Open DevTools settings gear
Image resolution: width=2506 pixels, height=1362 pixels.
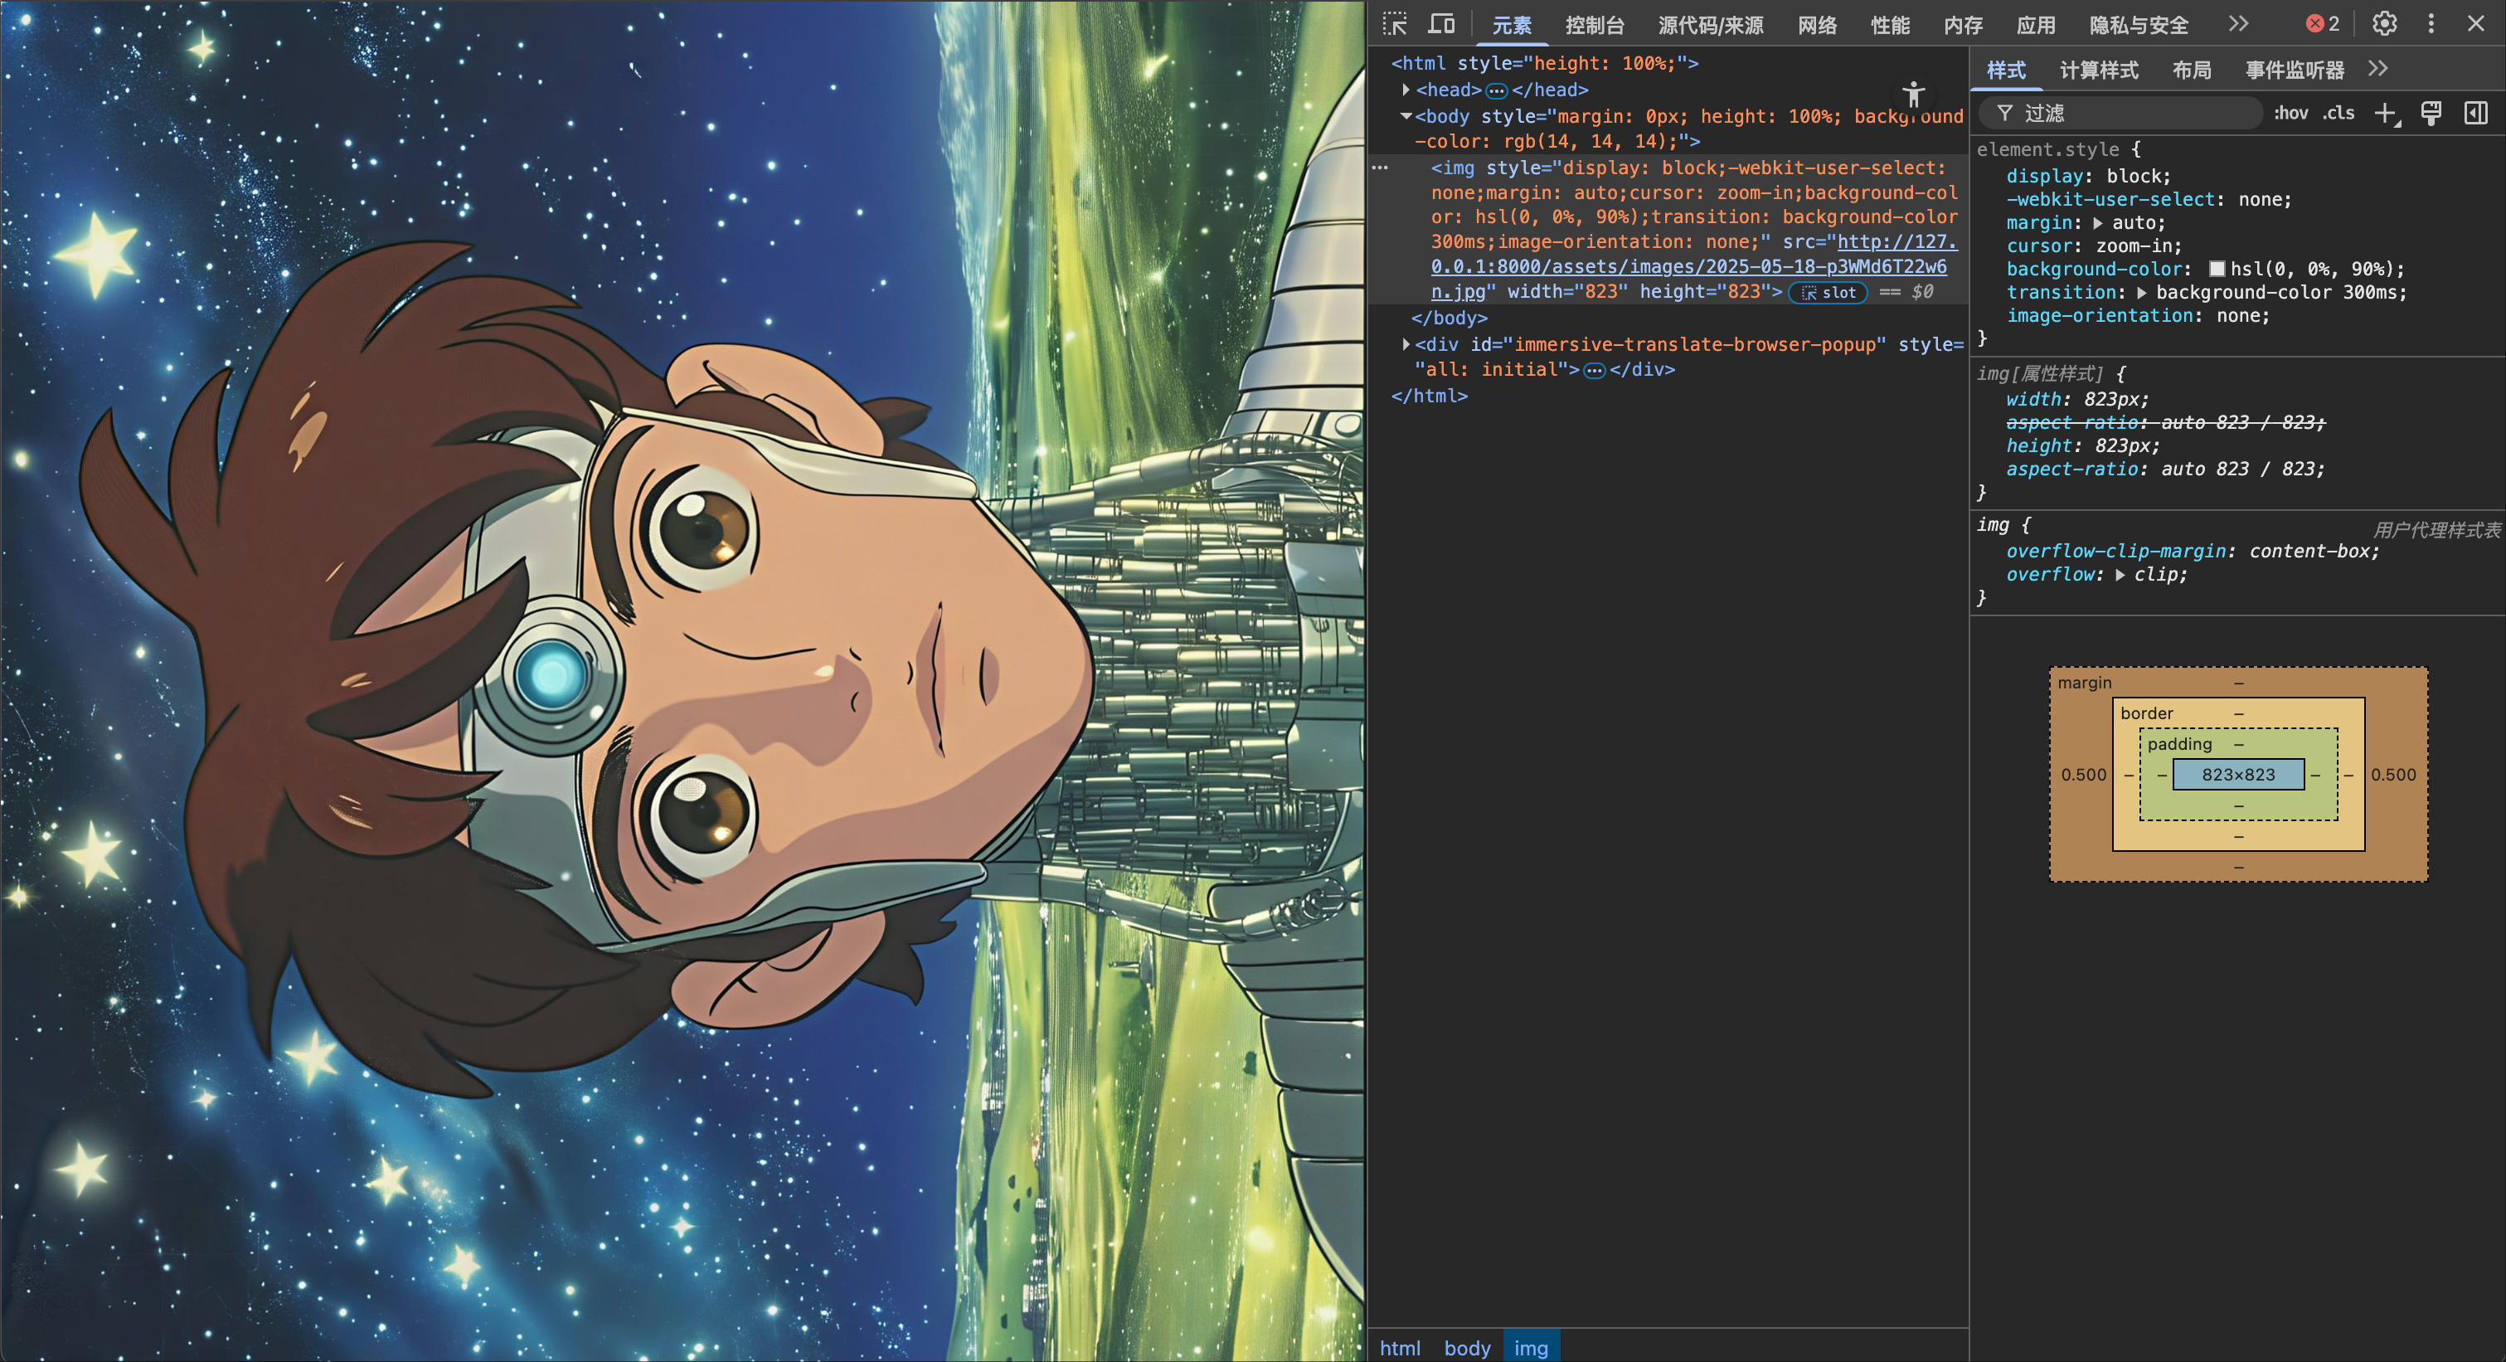[2383, 24]
